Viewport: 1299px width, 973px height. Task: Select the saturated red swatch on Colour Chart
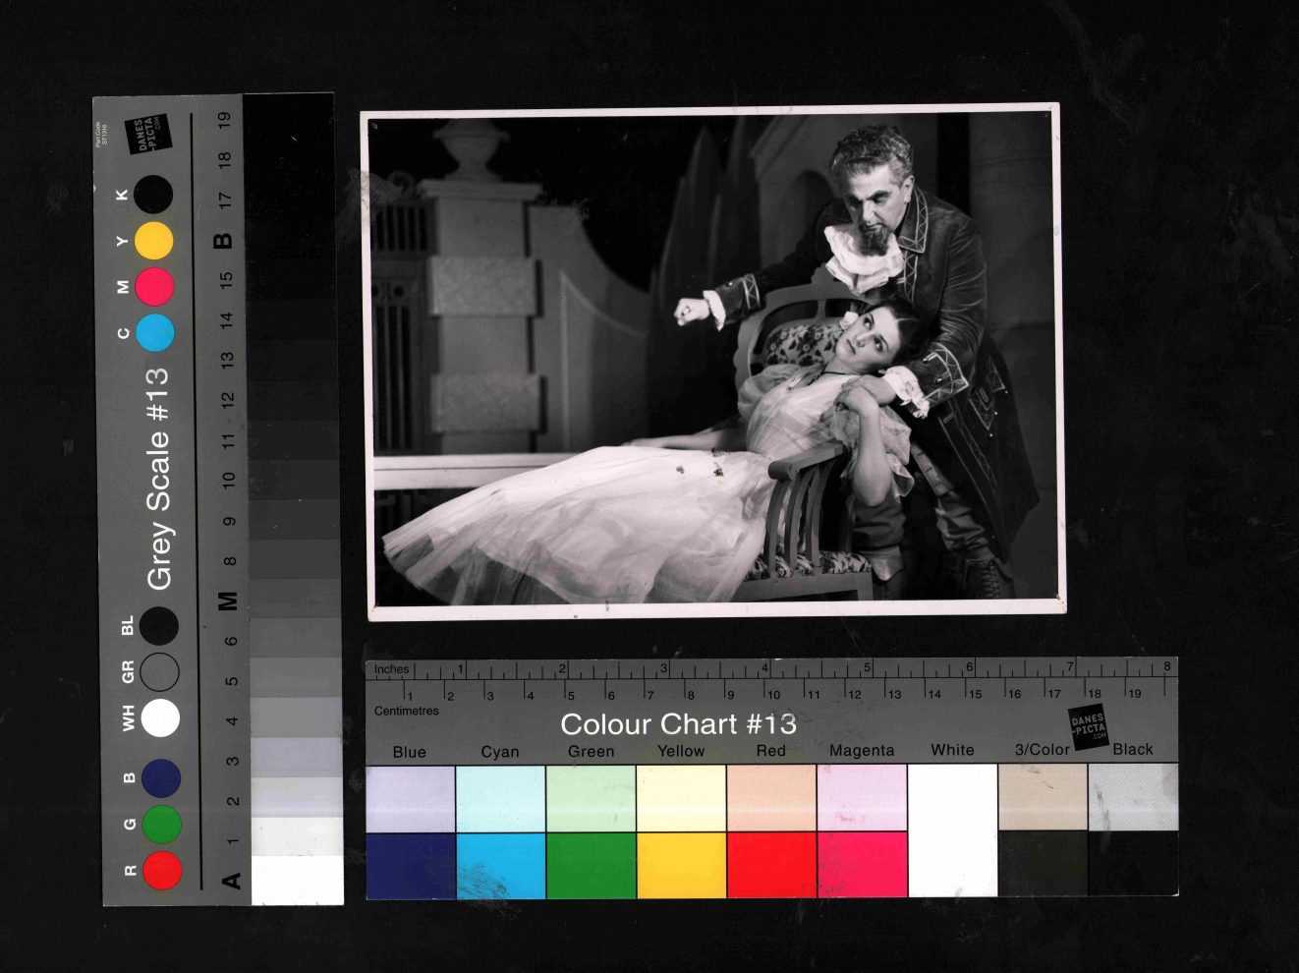[771, 865]
